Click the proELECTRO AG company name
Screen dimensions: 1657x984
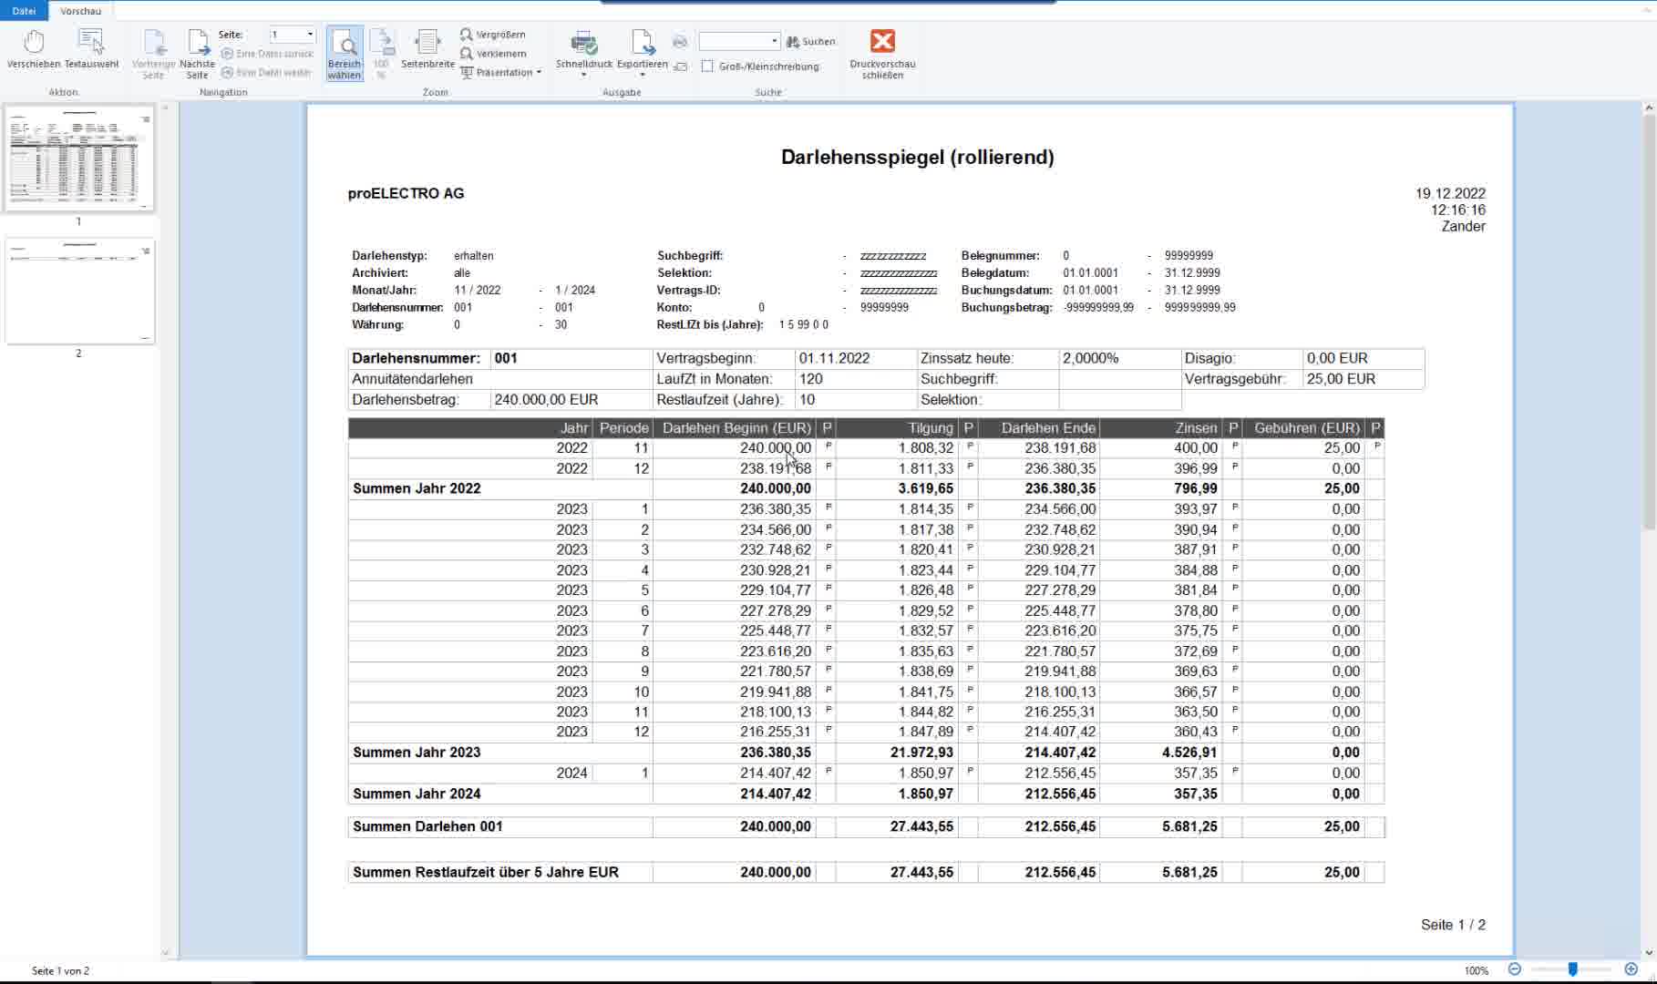click(x=406, y=193)
